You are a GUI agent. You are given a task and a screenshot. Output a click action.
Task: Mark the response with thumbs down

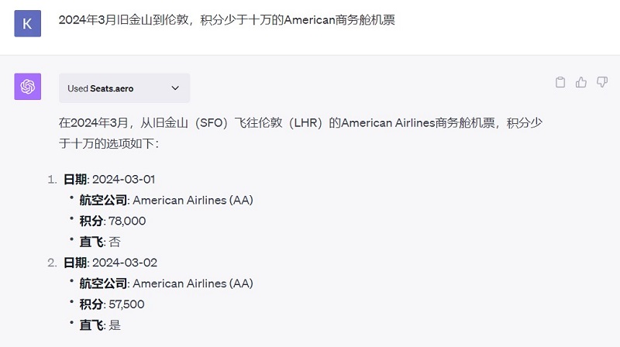pos(602,82)
